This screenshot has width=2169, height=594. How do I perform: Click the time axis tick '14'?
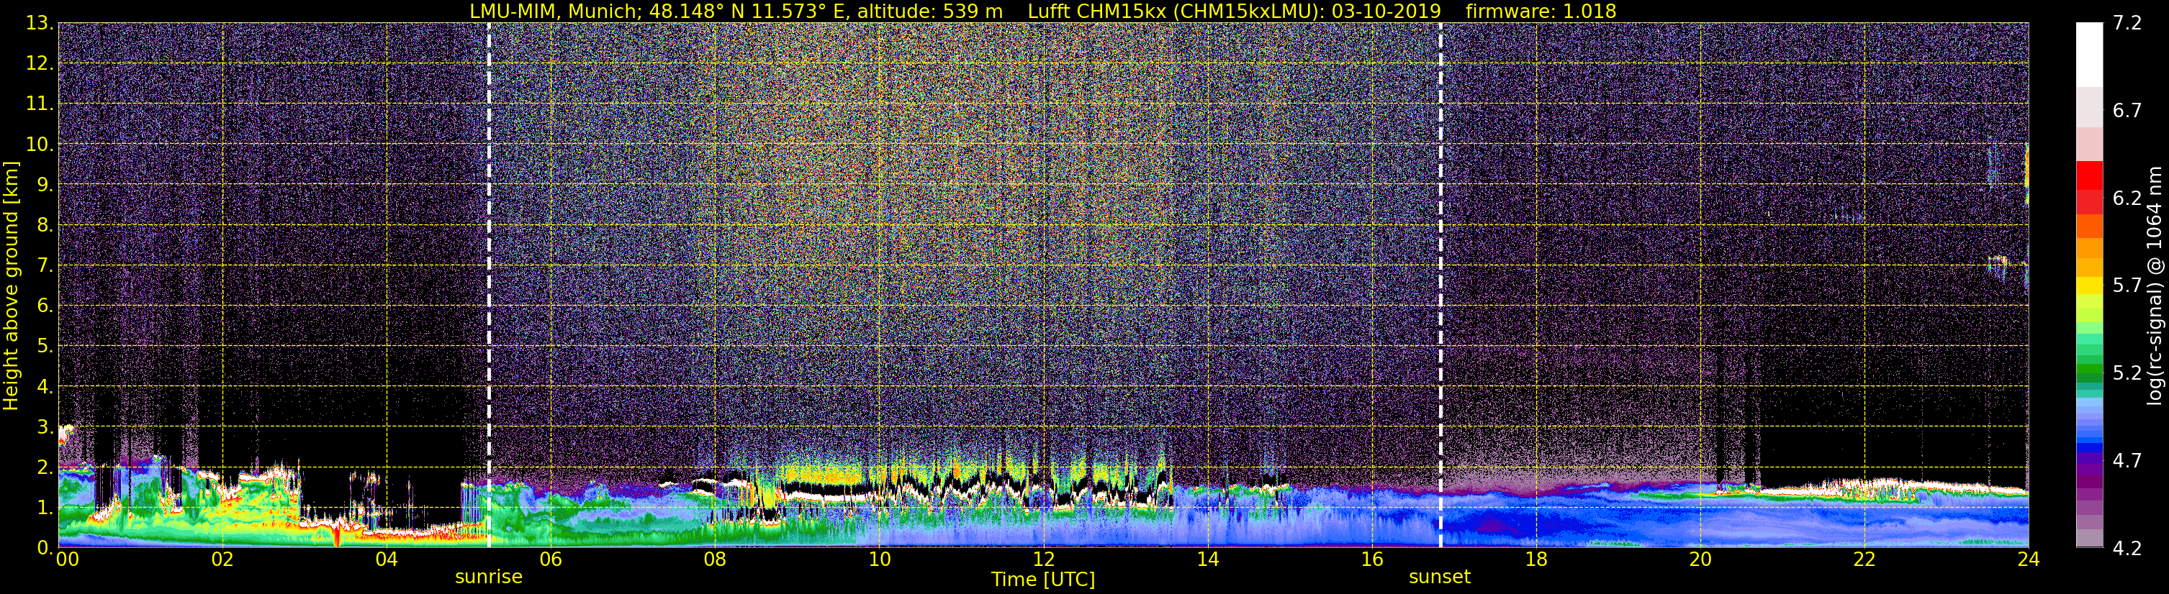pyautogui.click(x=1207, y=559)
